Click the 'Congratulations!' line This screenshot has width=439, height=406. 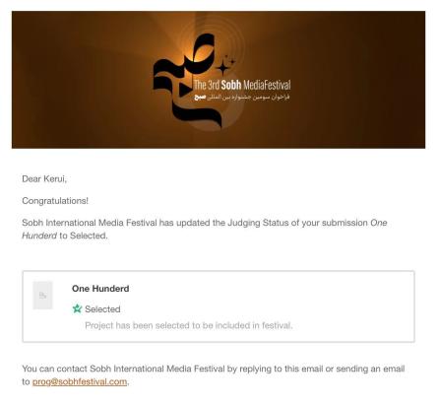pos(55,201)
